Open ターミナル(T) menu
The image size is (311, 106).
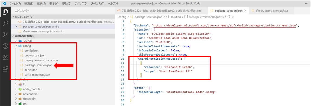[97, 4]
